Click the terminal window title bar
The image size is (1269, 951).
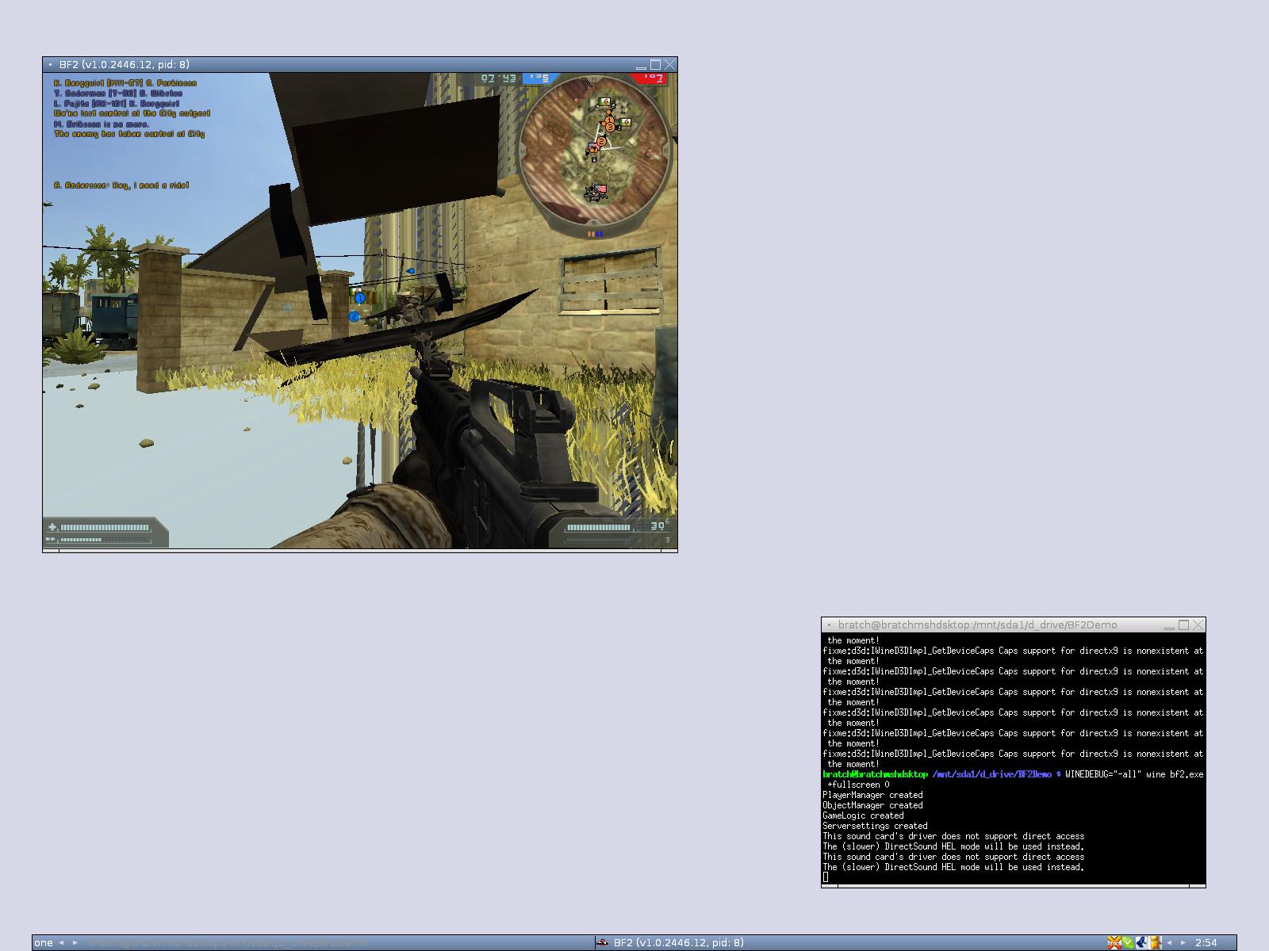[1014, 624]
